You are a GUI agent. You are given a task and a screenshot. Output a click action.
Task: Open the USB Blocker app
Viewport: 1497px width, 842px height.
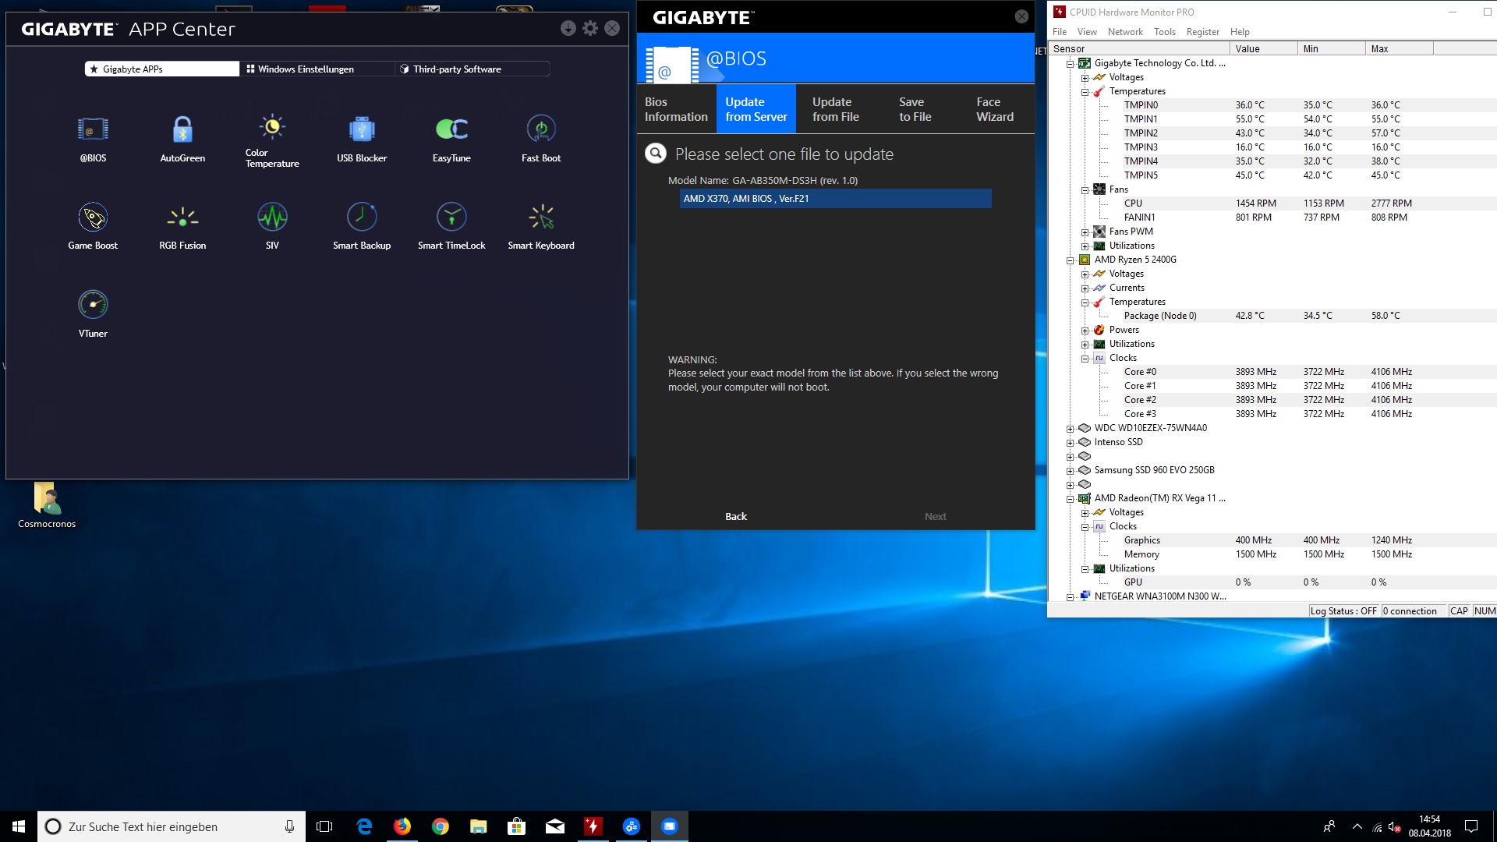coord(362,130)
